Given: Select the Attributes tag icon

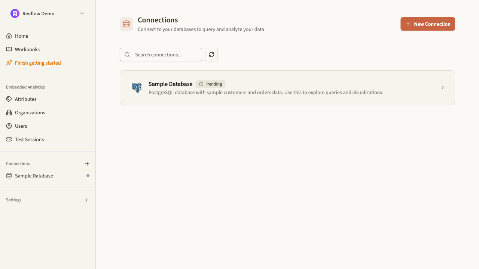Looking at the screenshot, I should pos(9,99).
